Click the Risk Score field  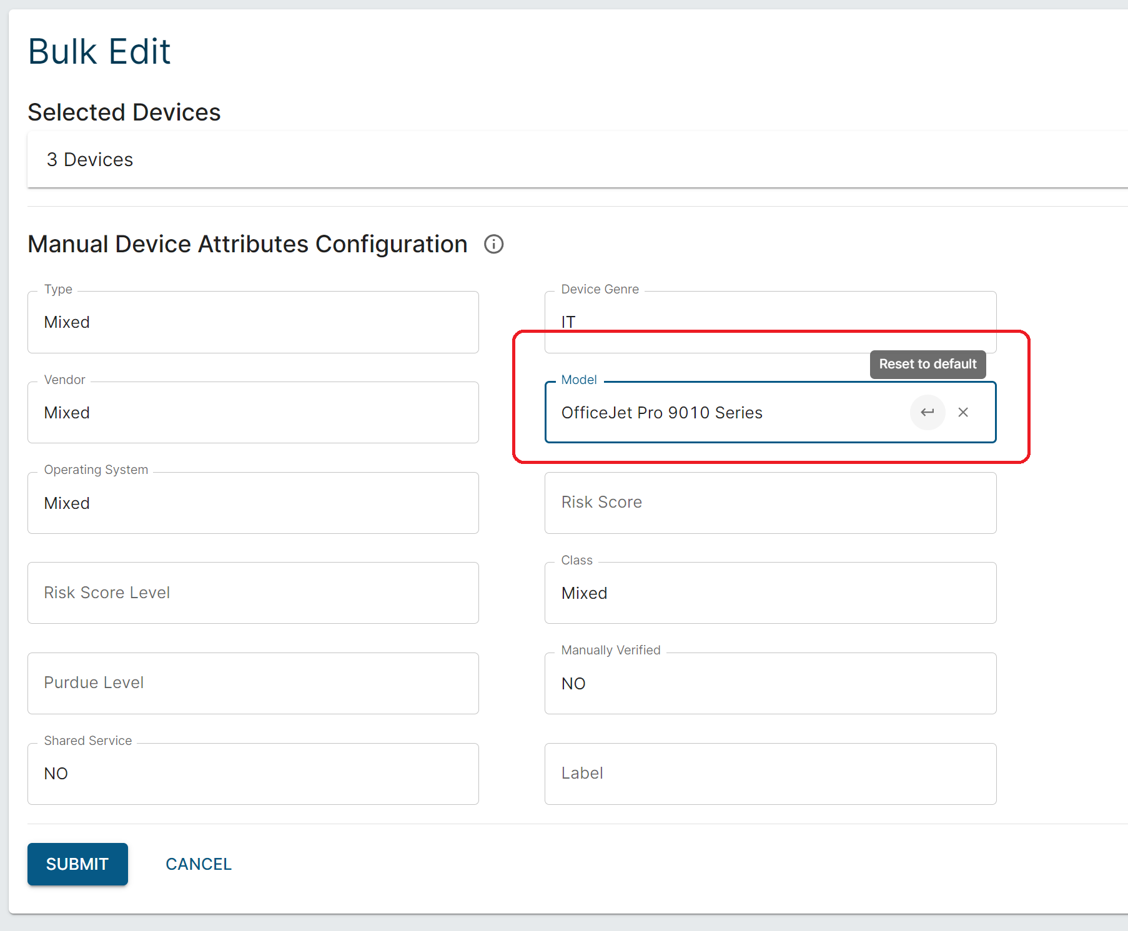(x=769, y=503)
